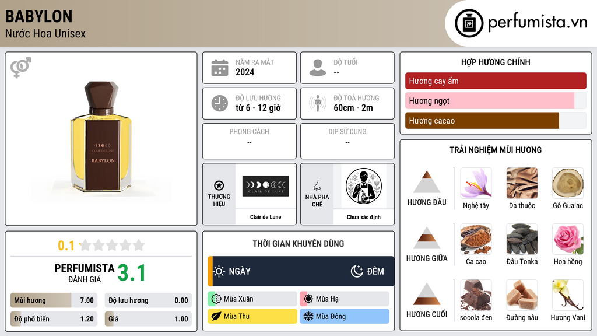Click the sun icon beside Ngày
The image size is (597, 336).
coord(219,271)
